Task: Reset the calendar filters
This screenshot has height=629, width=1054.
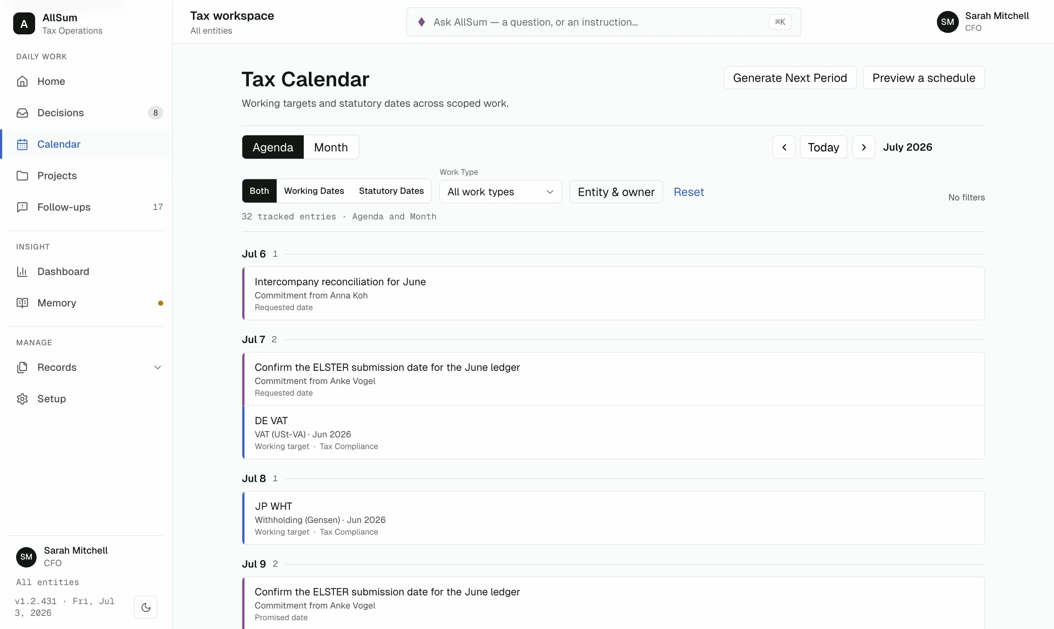Action: (x=688, y=192)
